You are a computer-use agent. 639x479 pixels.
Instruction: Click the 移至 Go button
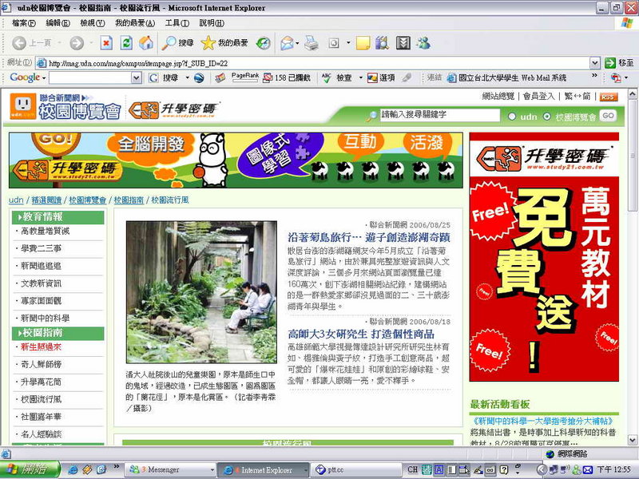pyautogui.click(x=619, y=63)
